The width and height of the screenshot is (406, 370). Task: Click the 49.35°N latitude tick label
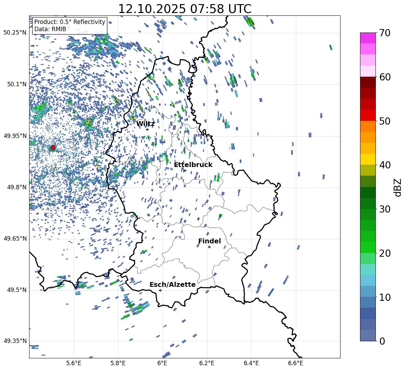point(15,341)
